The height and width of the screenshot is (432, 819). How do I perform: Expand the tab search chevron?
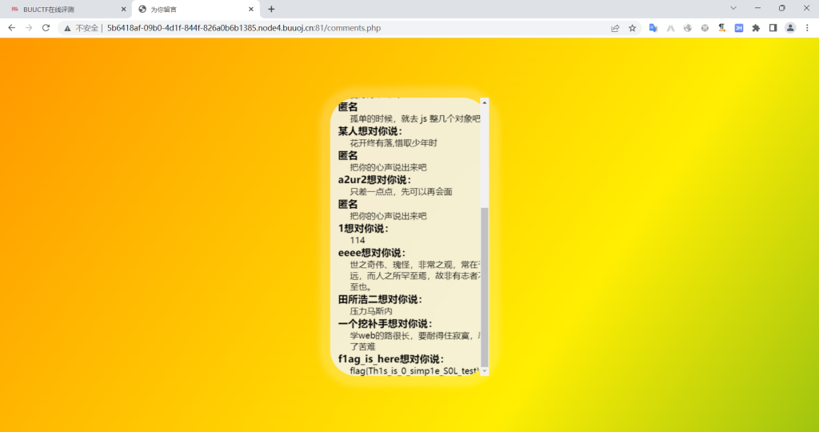tap(733, 8)
